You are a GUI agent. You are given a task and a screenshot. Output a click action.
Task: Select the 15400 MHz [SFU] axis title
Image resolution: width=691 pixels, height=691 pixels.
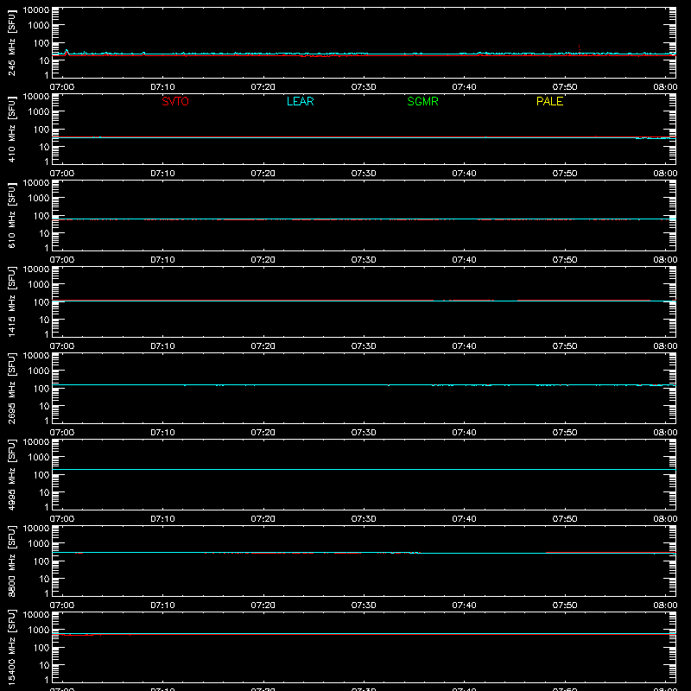click(12, 647)
